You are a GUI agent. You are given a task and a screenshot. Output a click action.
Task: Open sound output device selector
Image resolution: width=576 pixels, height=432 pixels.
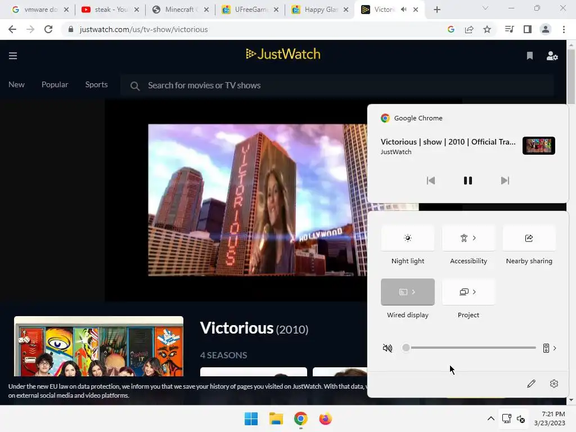coord(550,348)
